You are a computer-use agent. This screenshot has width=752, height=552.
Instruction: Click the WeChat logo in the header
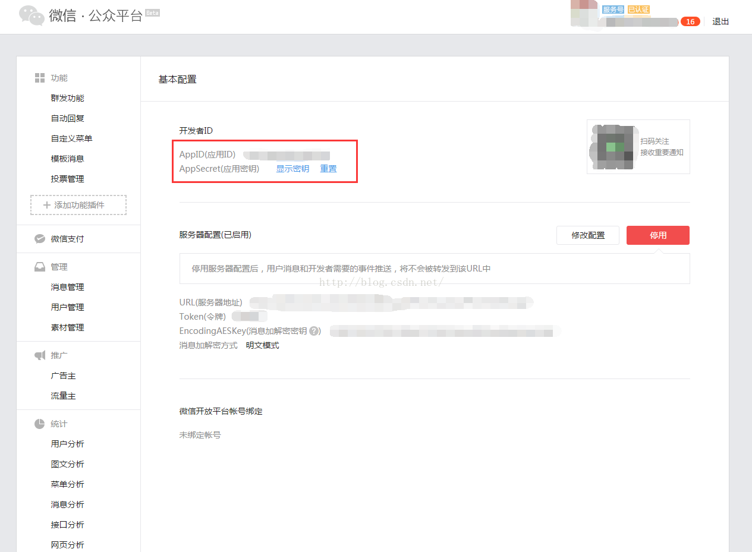pos(32,15)
